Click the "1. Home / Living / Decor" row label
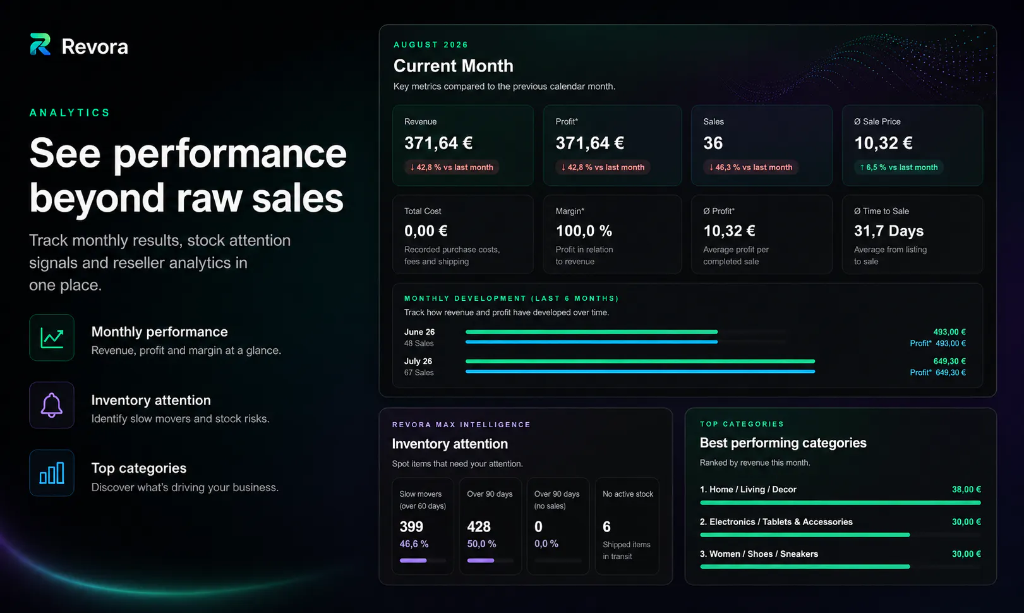The image size is (1024, 613). point(748,490)
